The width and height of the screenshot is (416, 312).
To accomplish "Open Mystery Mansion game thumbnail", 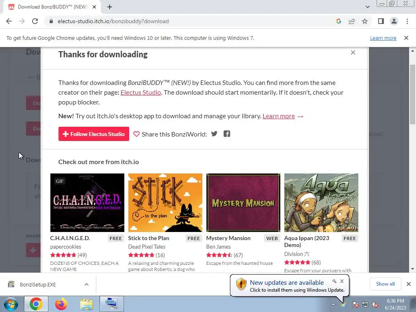I will click(x=243, y=203).
